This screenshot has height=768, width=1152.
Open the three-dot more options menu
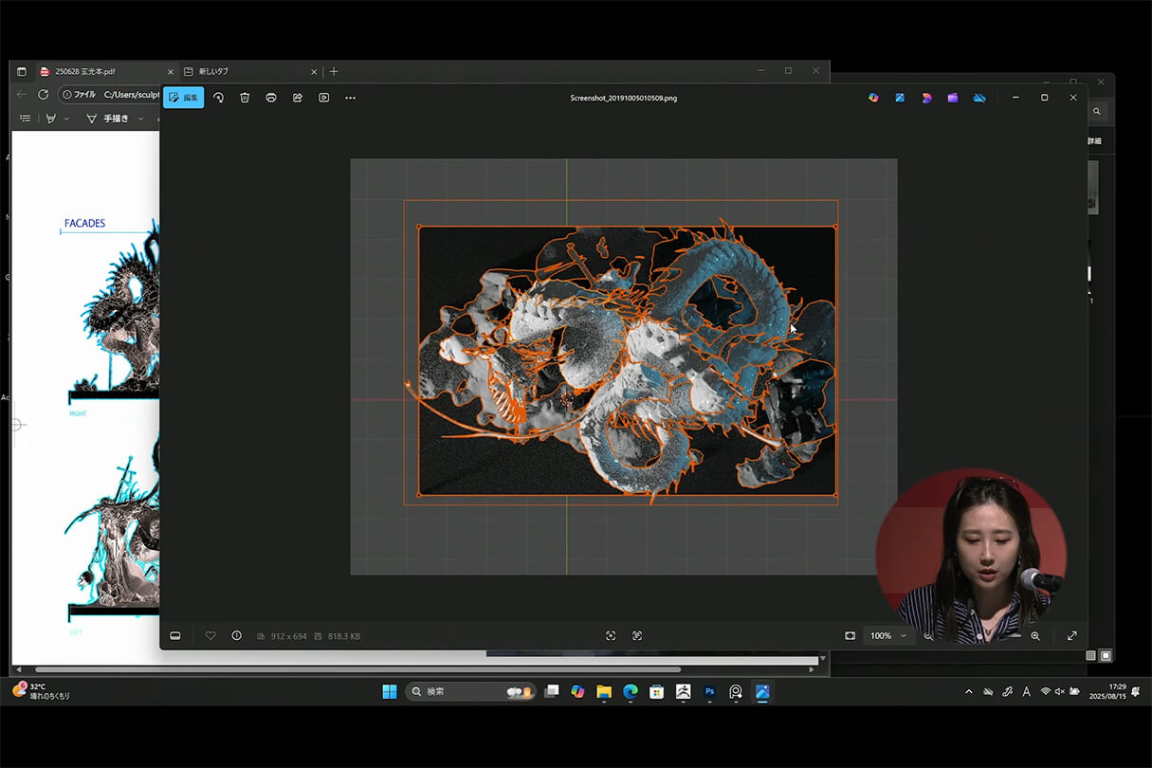pos(351,98)
